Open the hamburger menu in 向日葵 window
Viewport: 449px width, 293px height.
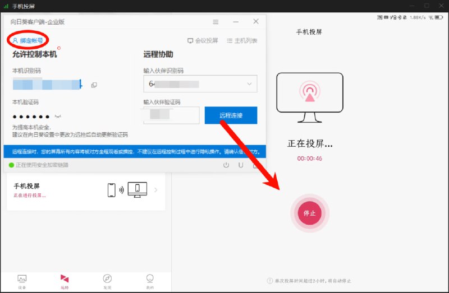(x=216, y=22)
